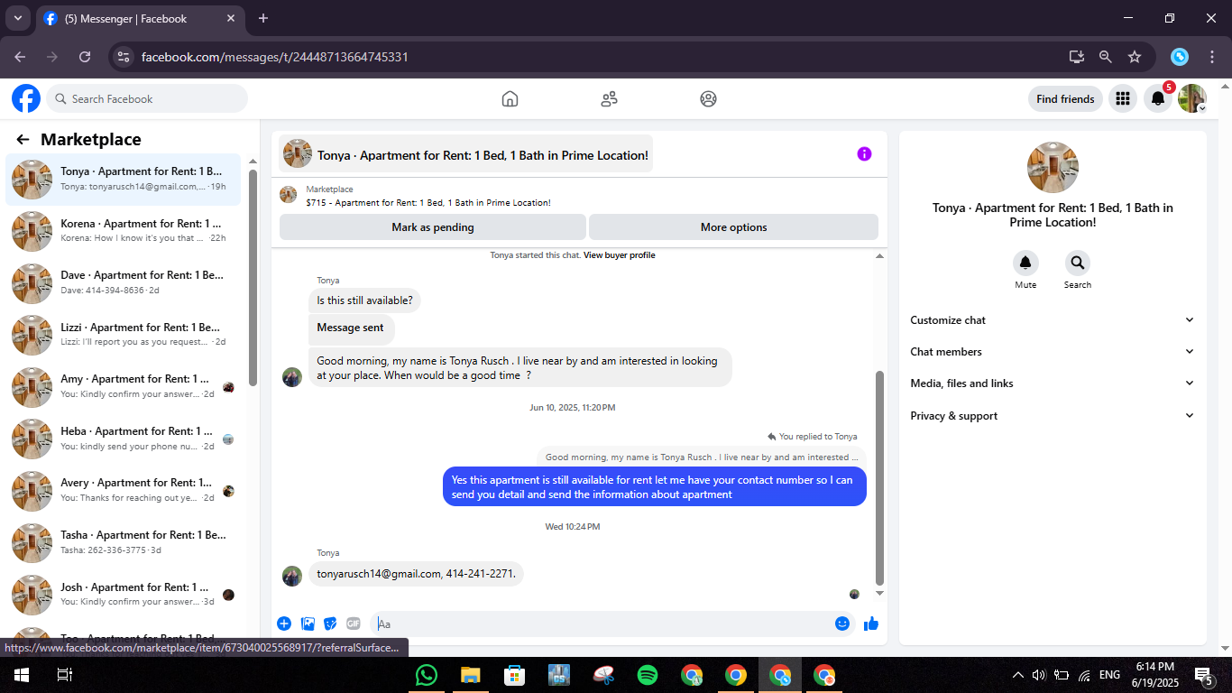Zoom control icon in address bar
The image size is (1232, 693).
1106,57
